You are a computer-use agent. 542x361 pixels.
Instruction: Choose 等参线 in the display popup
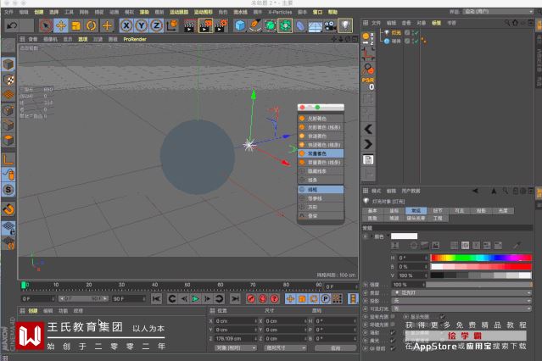coord(321,198)
